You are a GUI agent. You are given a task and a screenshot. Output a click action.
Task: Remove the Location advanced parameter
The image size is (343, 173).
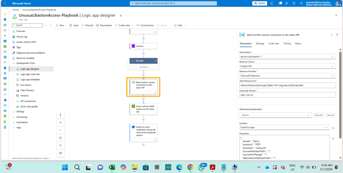coord(333,128)
